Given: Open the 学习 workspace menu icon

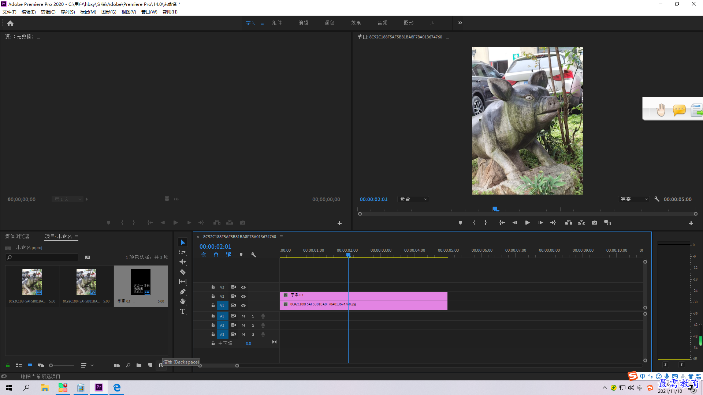Looking at the screenshot, I should coord(262,23).
